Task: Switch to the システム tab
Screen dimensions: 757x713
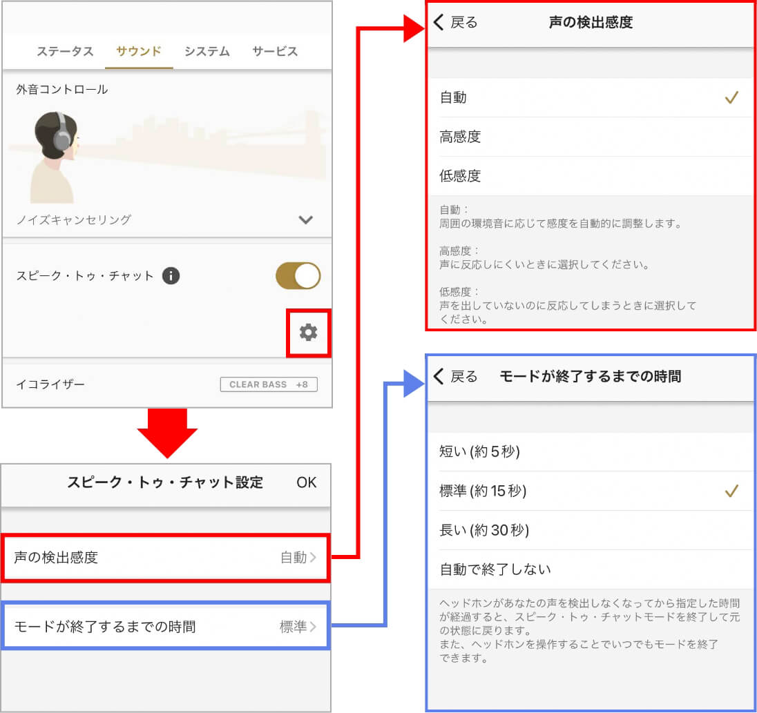Action: pyautogui.click(x=207, y=52)
